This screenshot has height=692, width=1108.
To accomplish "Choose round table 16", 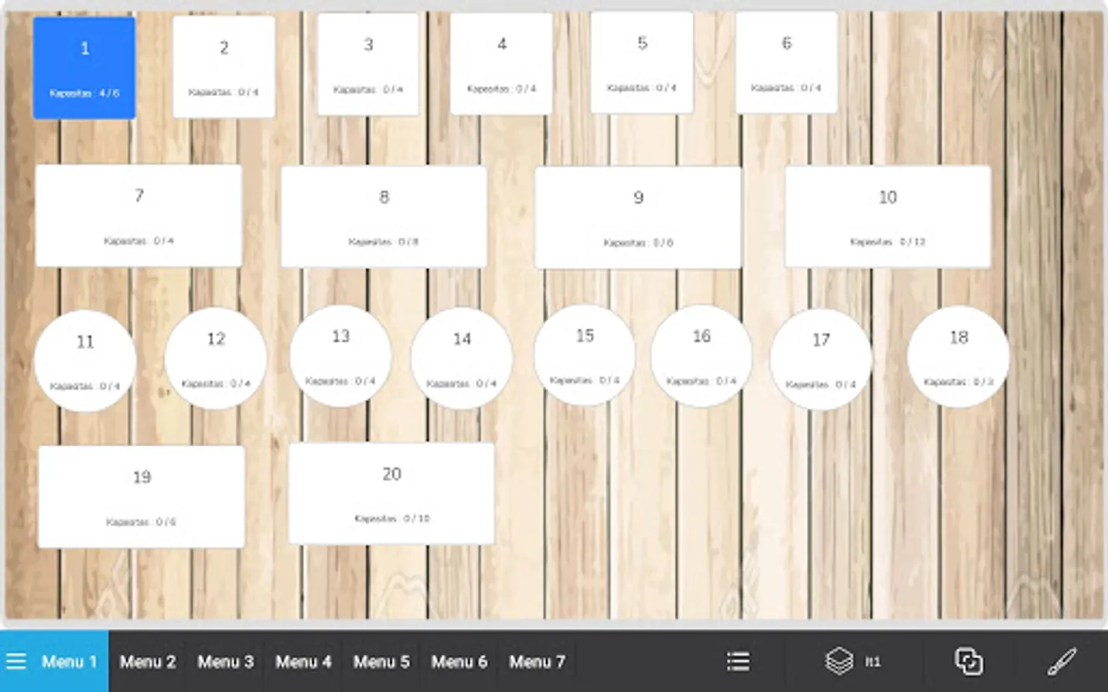I will [702, 356].
